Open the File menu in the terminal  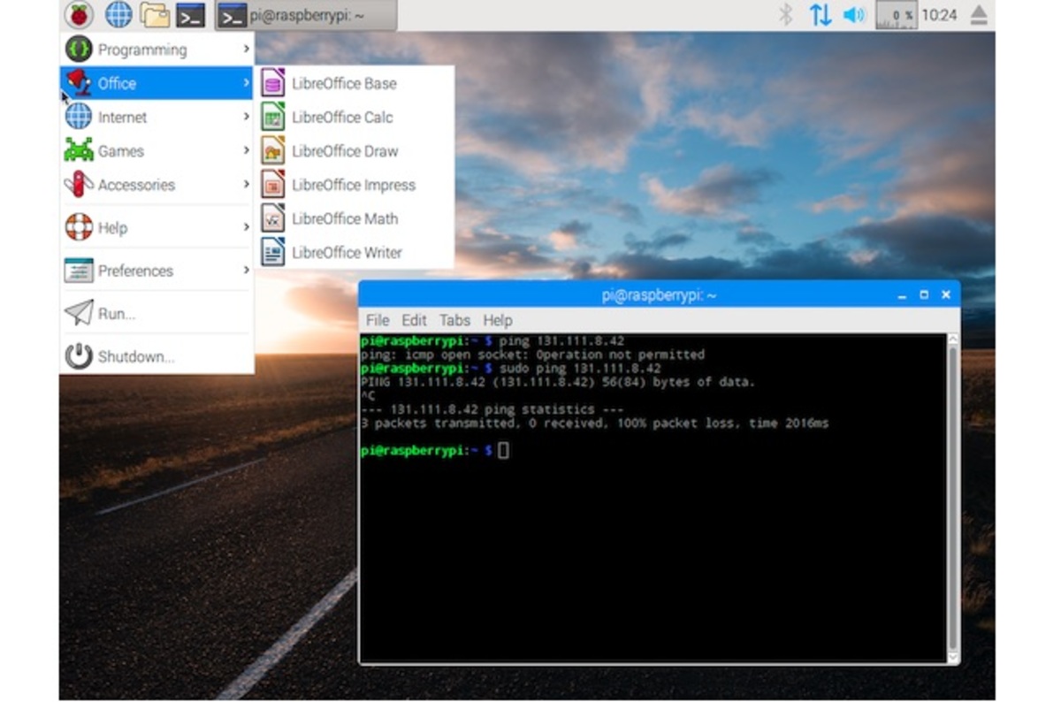[x=377, y=320]
